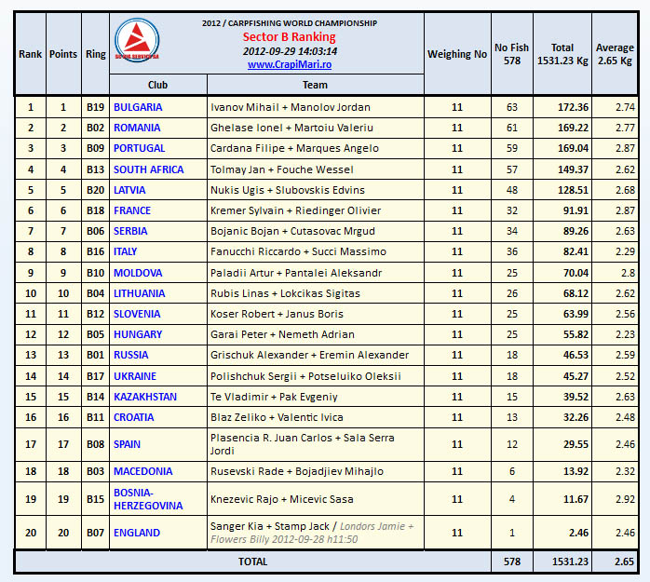Select team Rusevski Rade + Bojadjiev Mihajlo
This screenshot has width=650, height=582.
point(297,472)
